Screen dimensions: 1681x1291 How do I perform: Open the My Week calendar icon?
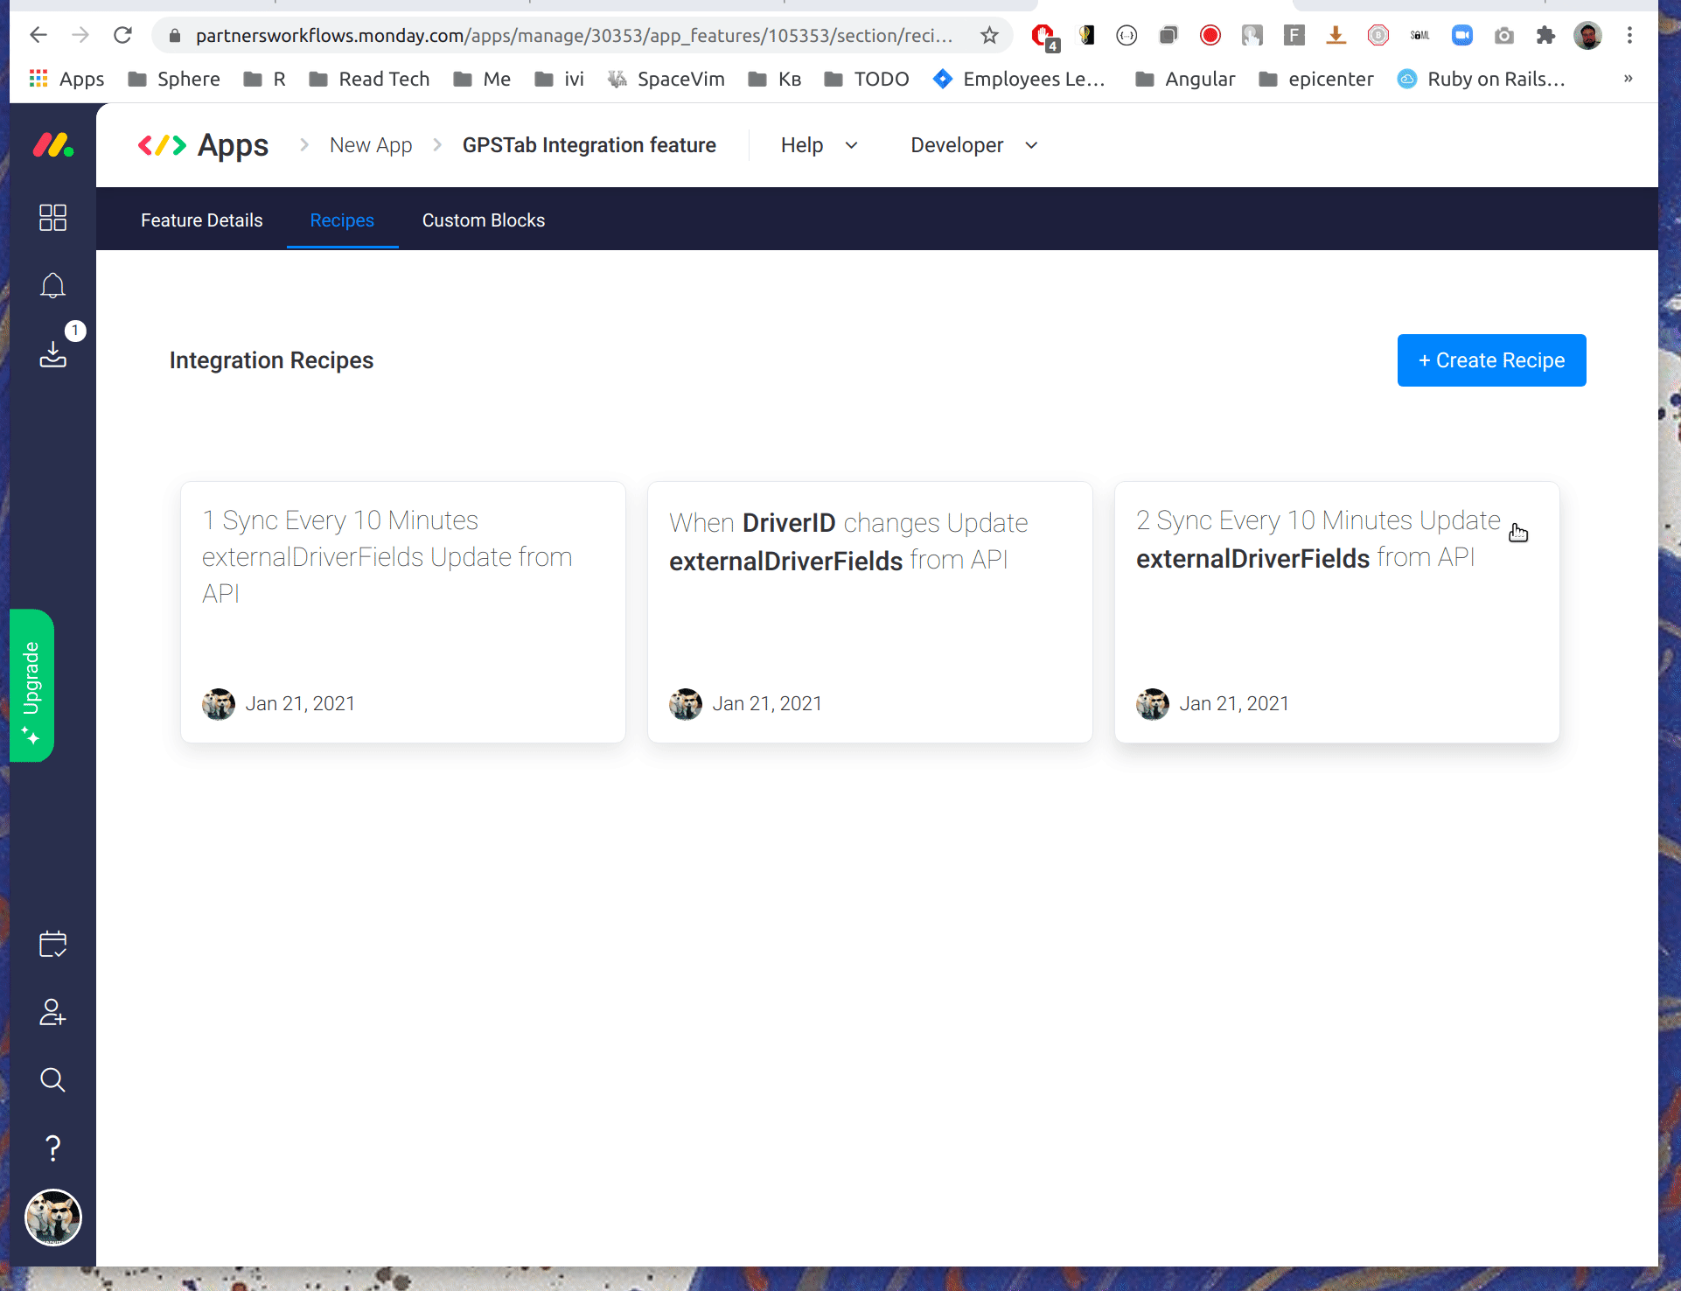tap(52, 944)
